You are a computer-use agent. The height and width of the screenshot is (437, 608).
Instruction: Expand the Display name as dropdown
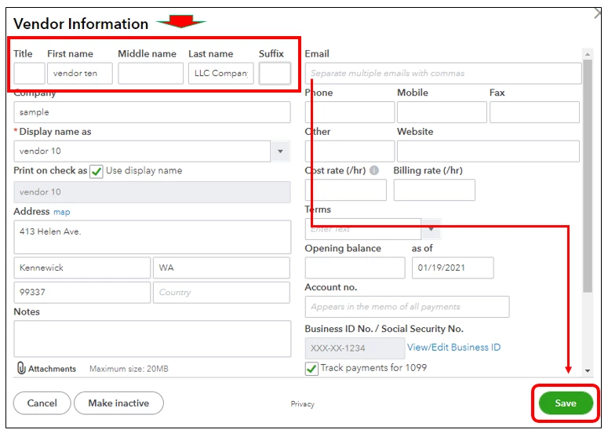point(280,151)
